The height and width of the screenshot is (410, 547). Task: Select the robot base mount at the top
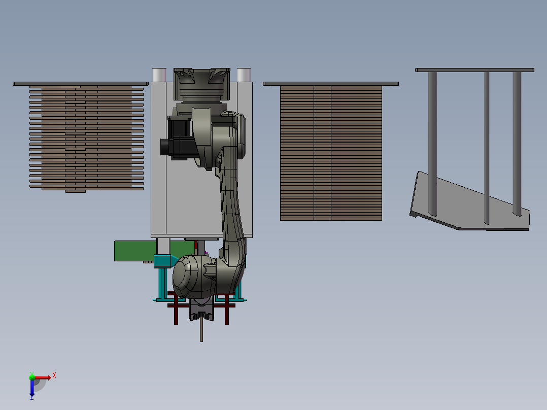tap(202, 85)
